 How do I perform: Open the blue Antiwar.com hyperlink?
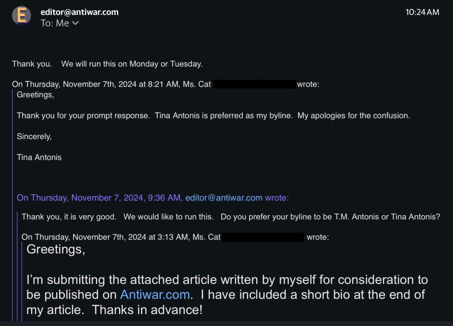click(155, 295)
